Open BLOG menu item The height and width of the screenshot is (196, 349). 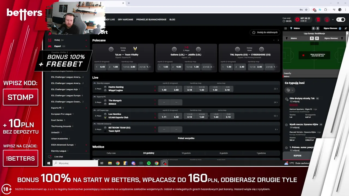[172, 20]
